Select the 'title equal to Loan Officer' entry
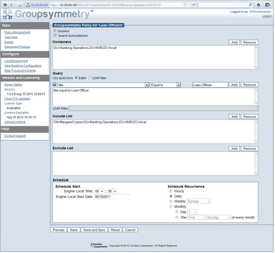This screenshot has height=253, width=275. point(71,90)
